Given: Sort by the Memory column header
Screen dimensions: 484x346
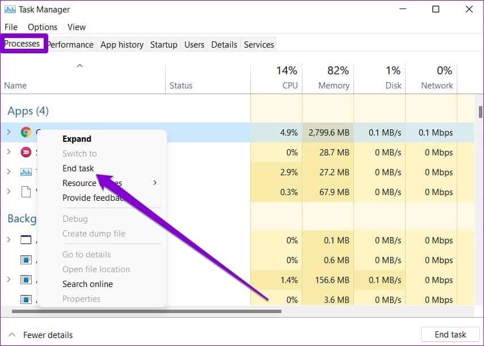Looking at the screenshot, I should coord(334,86).
